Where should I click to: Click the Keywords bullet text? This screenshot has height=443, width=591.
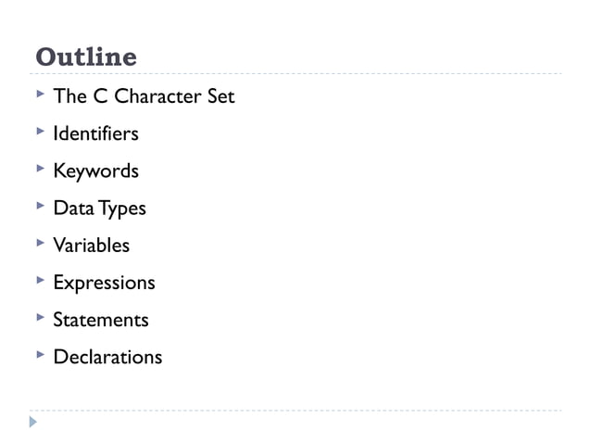tap(96, 171)
